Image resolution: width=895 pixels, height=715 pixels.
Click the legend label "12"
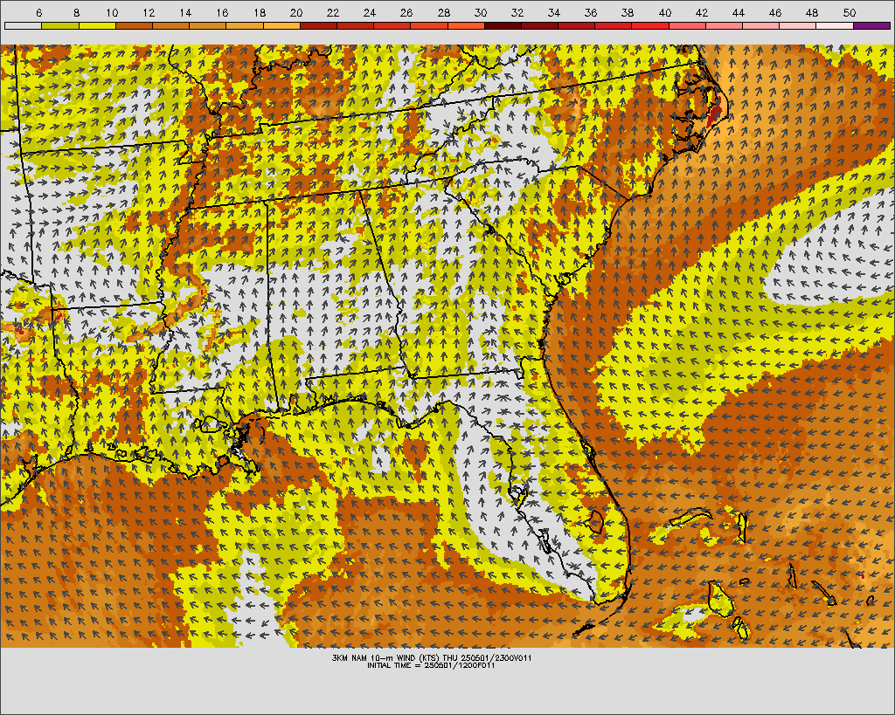(149, 12)
